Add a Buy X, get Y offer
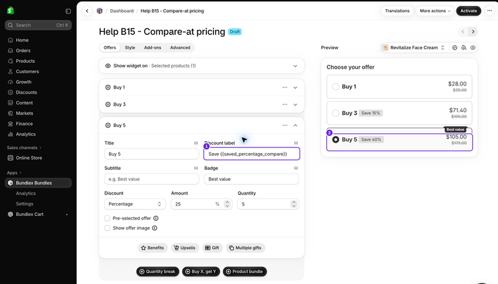Image resolution: width=498 pixels, height=284 pixels. [x=201, y=272]
